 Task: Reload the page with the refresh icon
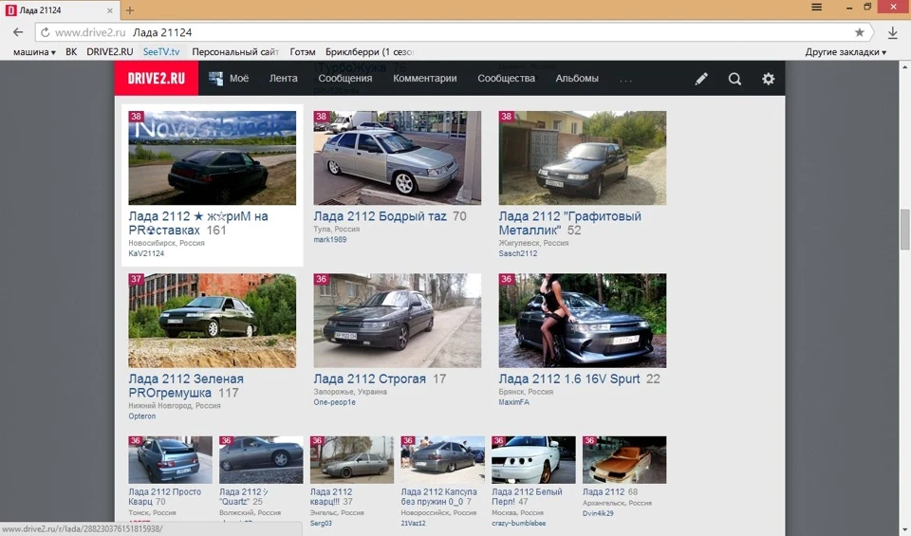pyautogui.click(x=46, y=32)
